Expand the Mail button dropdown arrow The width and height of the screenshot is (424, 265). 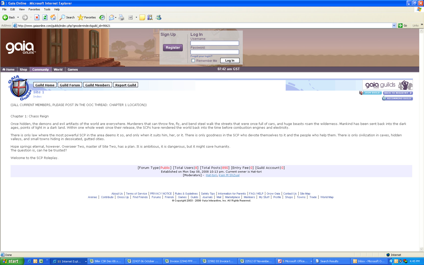click(116, 17)
